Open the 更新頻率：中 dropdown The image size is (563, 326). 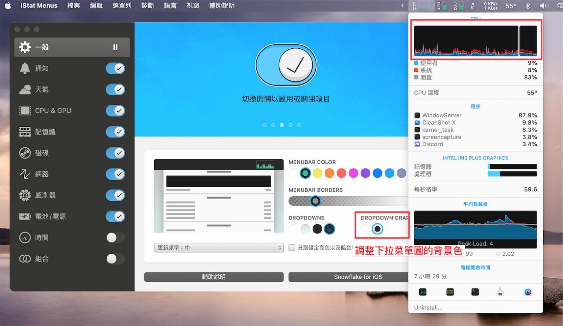[x=218, y=248]
